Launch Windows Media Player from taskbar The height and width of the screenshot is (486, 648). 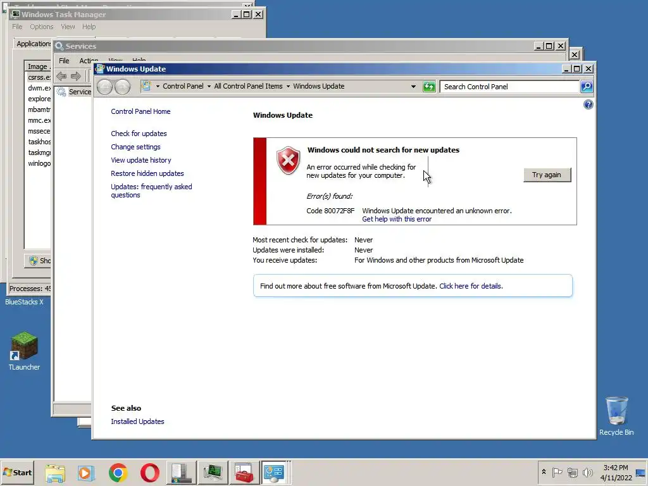pyautogui.click(x=86, y=473)
